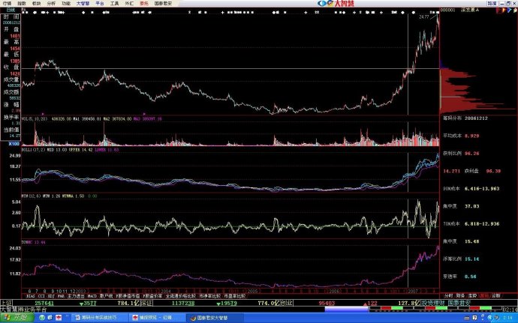Open the 国泰君安 menu
The width and height of the screenshot is (518, 323).
click(x=162, y=3)
